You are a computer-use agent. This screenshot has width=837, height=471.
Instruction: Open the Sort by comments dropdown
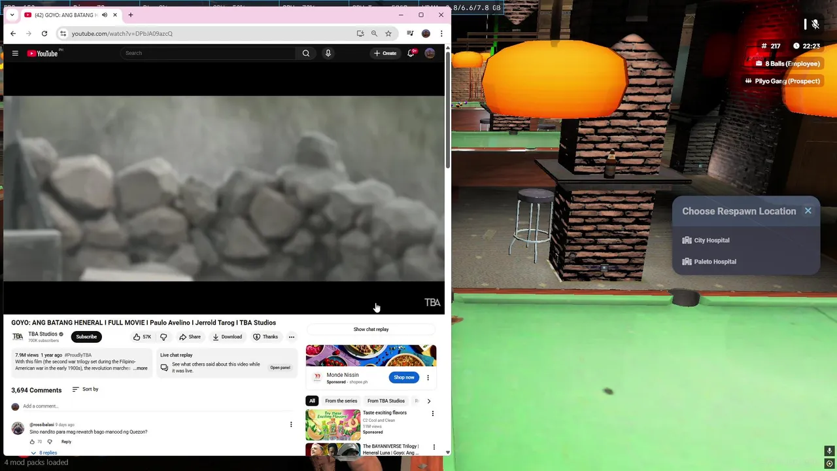(x=85, y=389)
